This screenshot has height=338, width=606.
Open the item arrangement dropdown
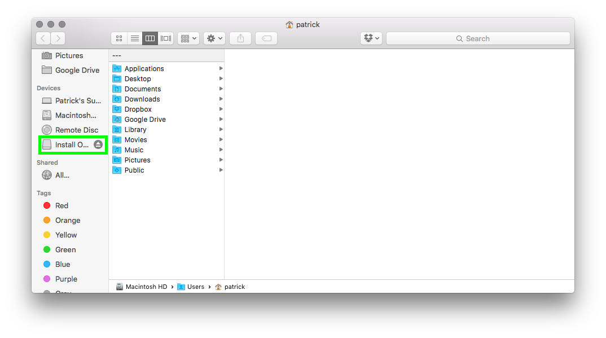(x=188, y=38)
